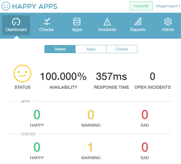Click the Upgrade! button

coord(141,6)
